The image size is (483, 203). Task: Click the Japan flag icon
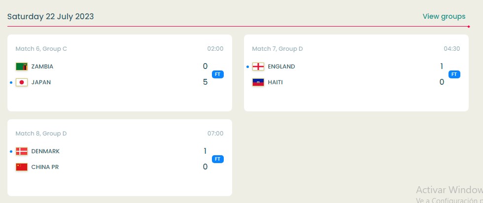click(x=22, y=82)
